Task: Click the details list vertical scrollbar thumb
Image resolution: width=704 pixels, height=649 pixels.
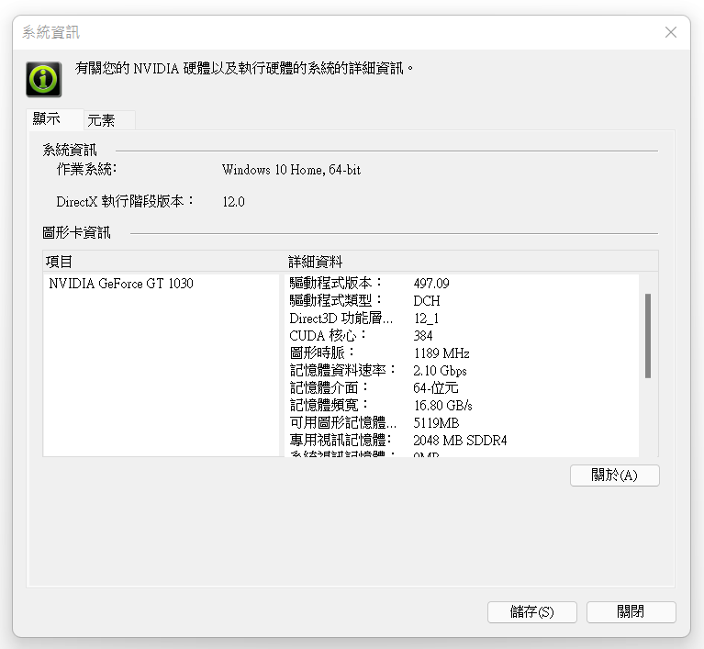Action: [x=648, y=336]
